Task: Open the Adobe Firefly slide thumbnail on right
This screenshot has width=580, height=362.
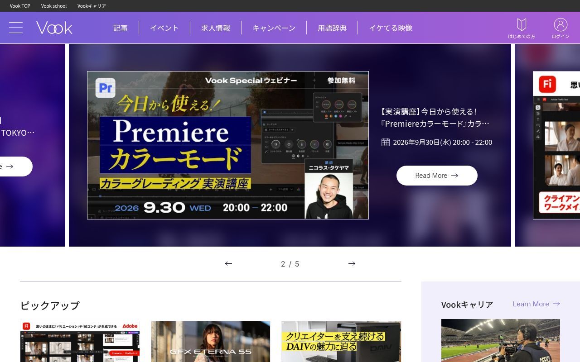Action: coord(556,145)
